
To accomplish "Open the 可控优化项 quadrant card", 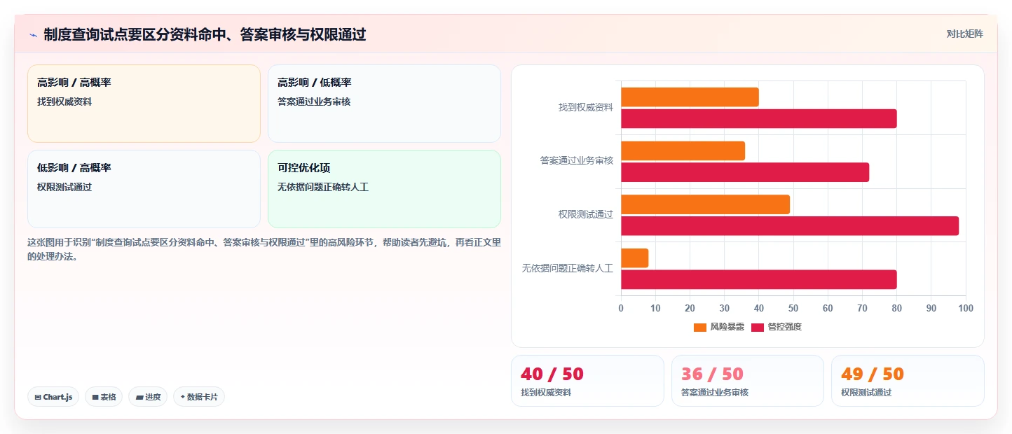I will [x=384, y=189].
